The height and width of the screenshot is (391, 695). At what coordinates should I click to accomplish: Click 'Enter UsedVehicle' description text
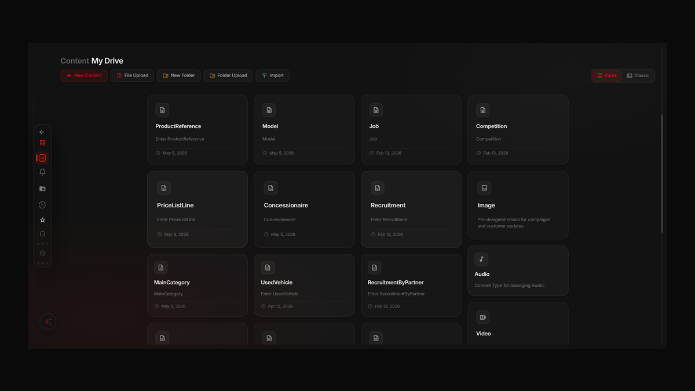(x=280, y=294)
